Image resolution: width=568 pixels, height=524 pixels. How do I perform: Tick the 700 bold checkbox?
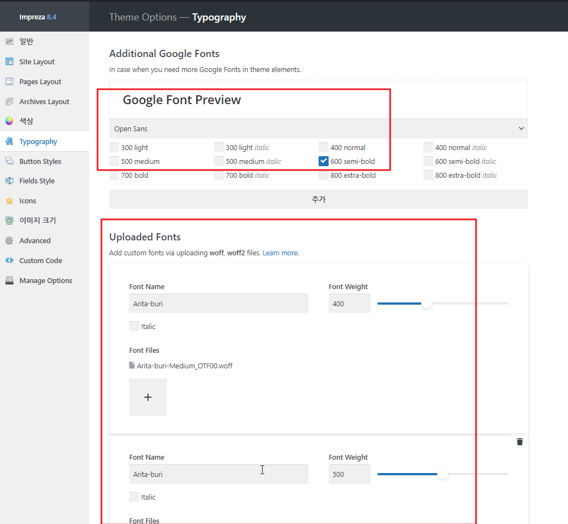pos(114,175)
